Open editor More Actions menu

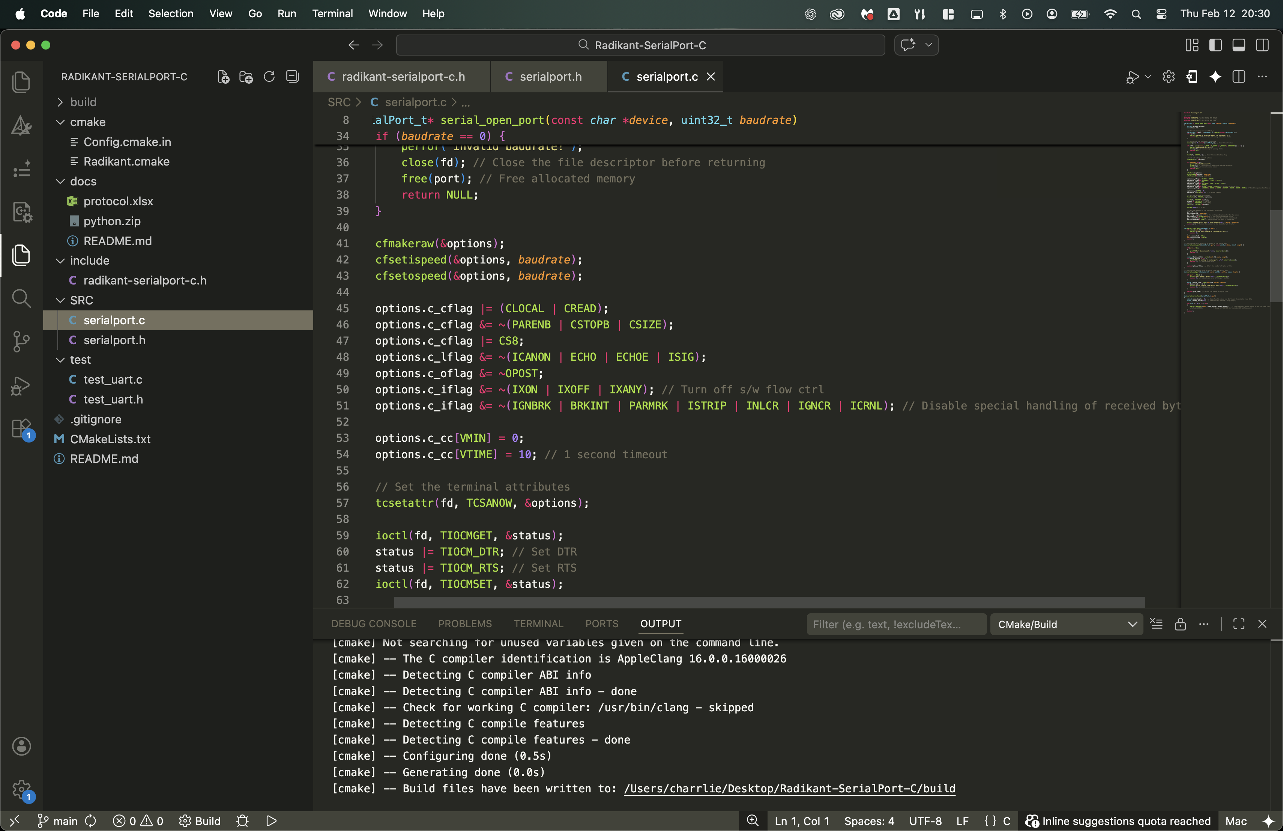[1262, 77]
